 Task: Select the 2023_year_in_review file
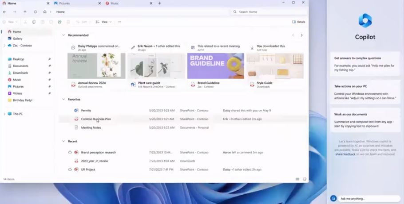click(x=183, y=161)
